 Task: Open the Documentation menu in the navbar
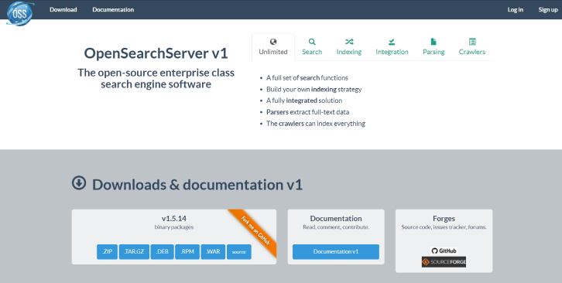pyautogui.click(x=113, y=10)
